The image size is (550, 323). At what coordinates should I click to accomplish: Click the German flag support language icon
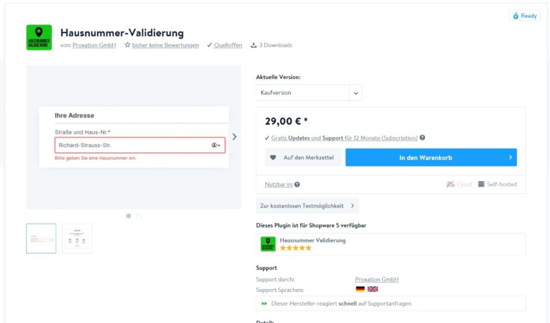(360, 289)
